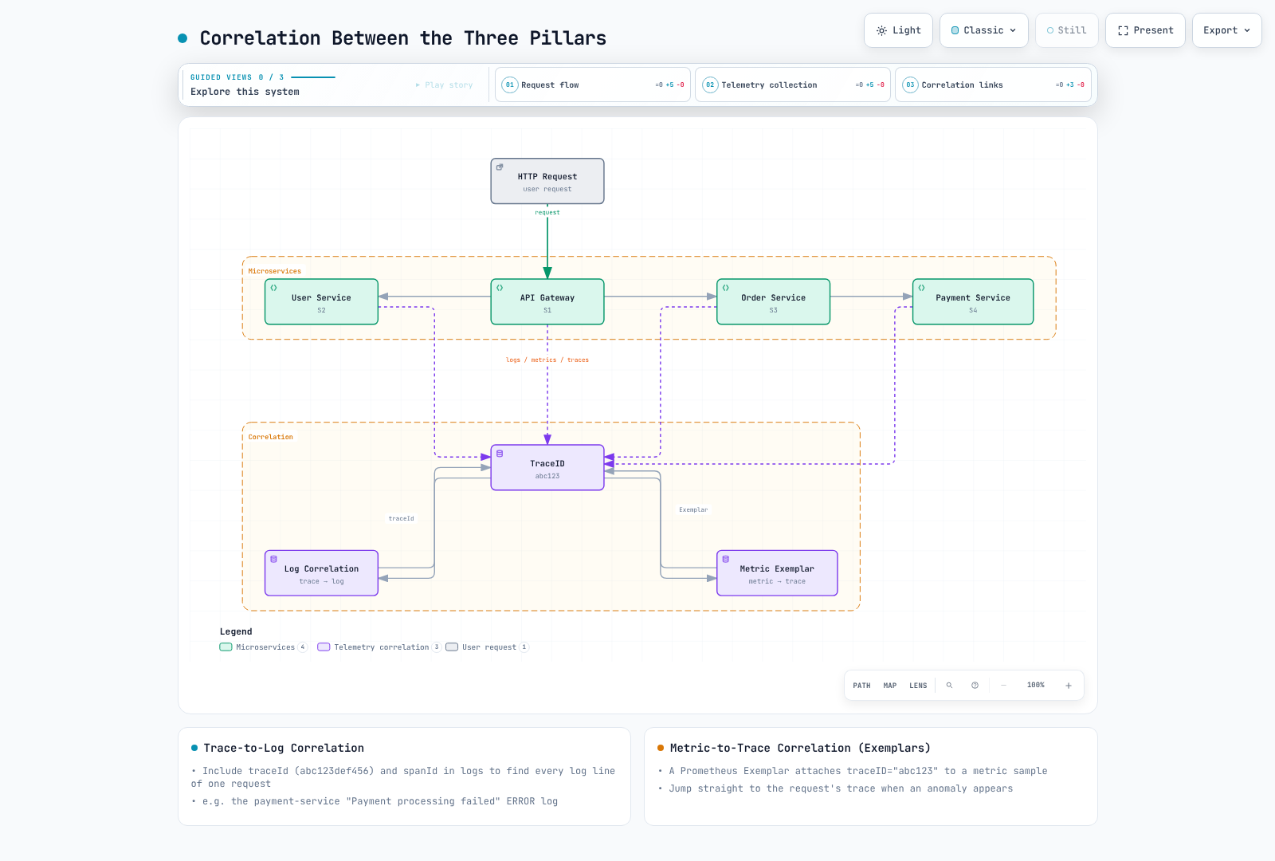This screenshot has width=1275, height=861.
Task: Select guided view 01 Request flow
Action: [592, 85]
